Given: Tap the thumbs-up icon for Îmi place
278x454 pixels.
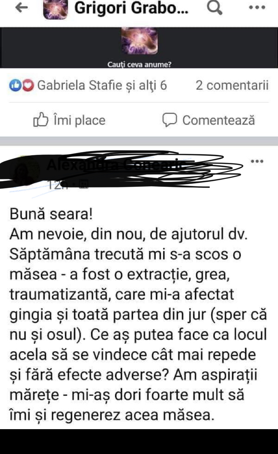Looking at the screenshot, I should pos(41,120).
